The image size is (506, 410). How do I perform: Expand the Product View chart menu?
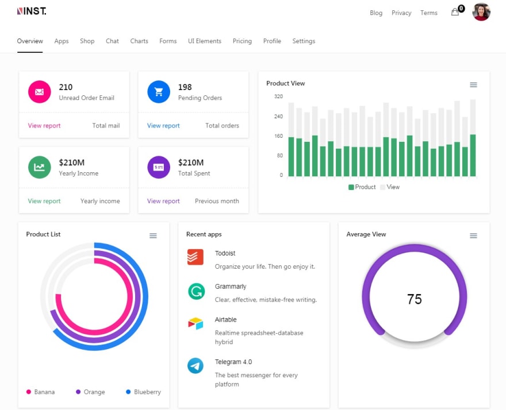click(473, 85)
